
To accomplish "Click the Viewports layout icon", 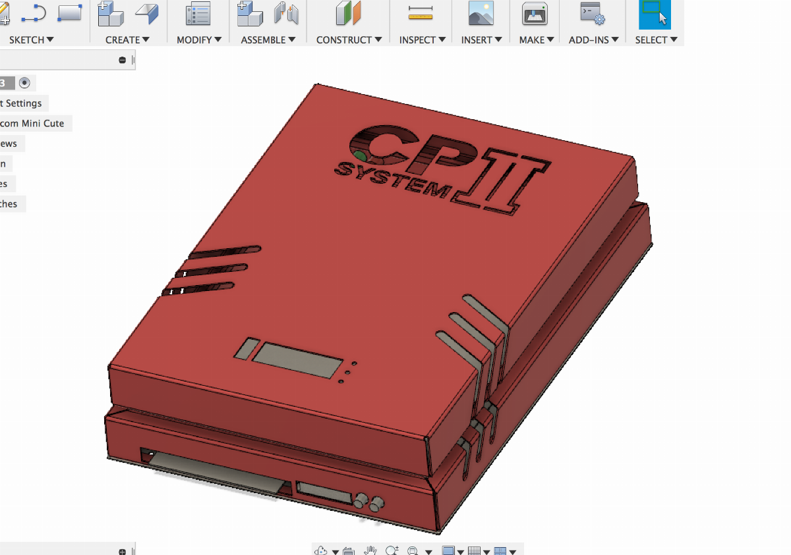I will [x=500, y=550].
